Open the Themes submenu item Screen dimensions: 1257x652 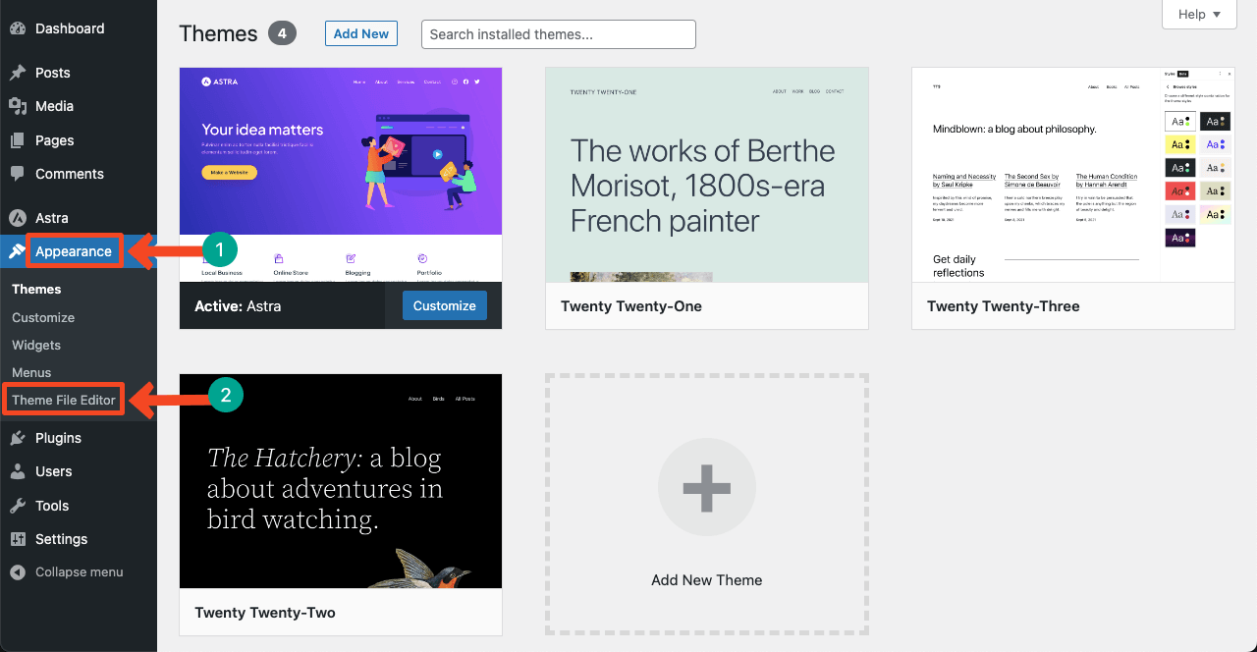[36, 289]
